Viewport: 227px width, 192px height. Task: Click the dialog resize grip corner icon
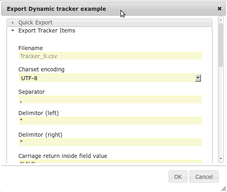coord(224,189)
